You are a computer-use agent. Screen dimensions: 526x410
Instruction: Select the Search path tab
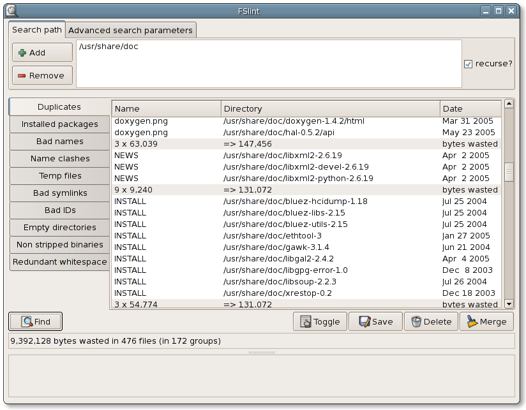click(x=37, y=29)
